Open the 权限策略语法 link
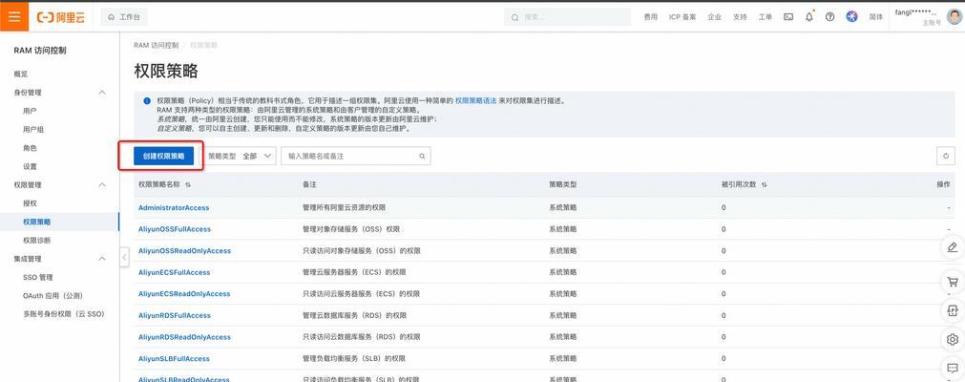This screenshot has width=965, height=382. coord(475,100)
